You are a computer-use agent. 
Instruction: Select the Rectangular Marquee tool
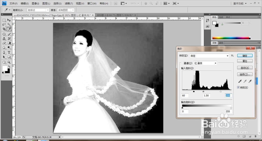pyautogui.click(x=4, y=20)
